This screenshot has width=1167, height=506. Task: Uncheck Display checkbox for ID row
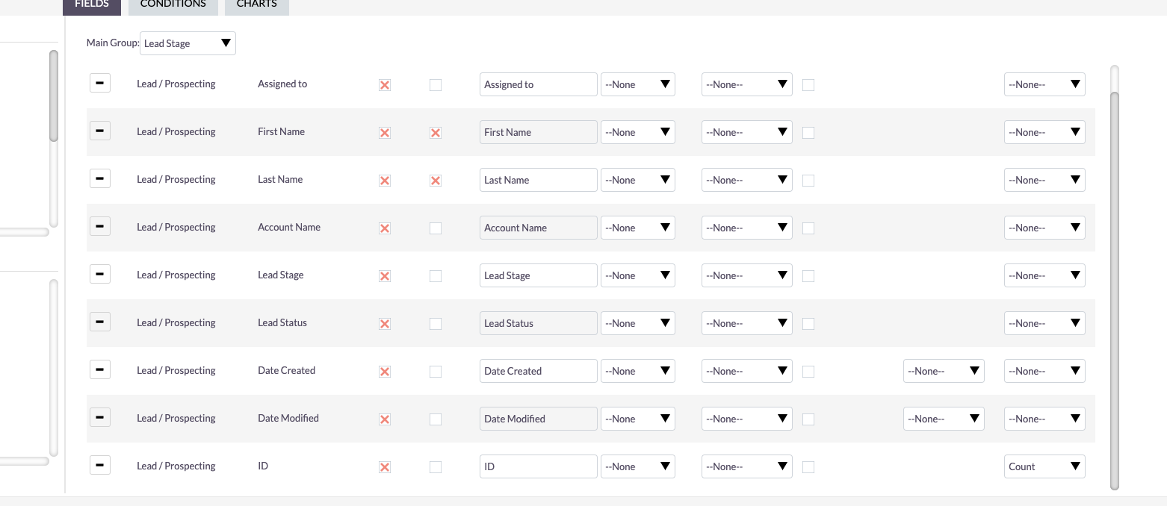tap(385, 467)
